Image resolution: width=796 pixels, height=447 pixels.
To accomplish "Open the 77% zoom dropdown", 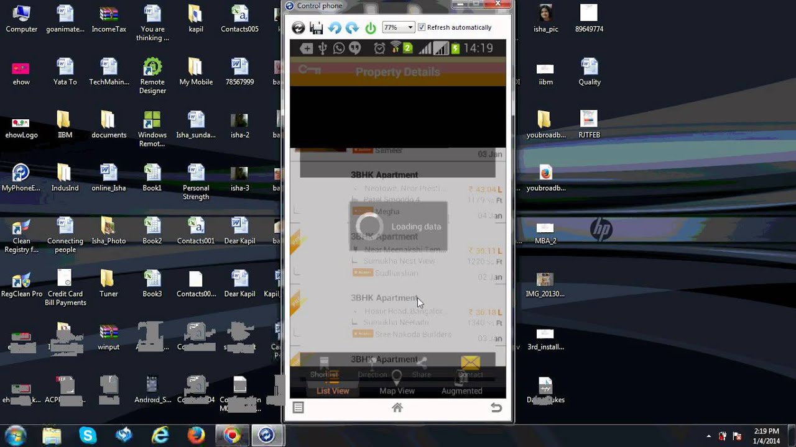I will (x=399, y=27).
